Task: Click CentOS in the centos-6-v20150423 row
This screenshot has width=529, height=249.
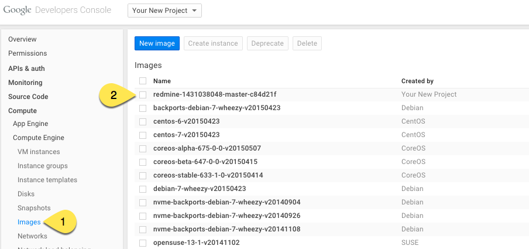Action: [x=413, y=121]
